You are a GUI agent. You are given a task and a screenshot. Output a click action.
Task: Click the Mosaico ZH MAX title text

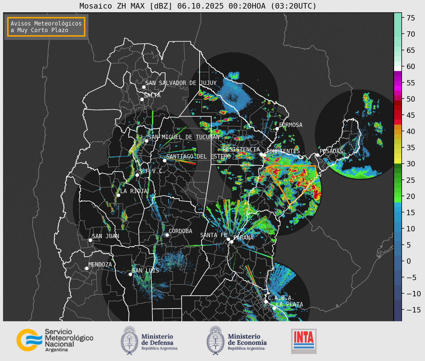click(x=198, y=6)
